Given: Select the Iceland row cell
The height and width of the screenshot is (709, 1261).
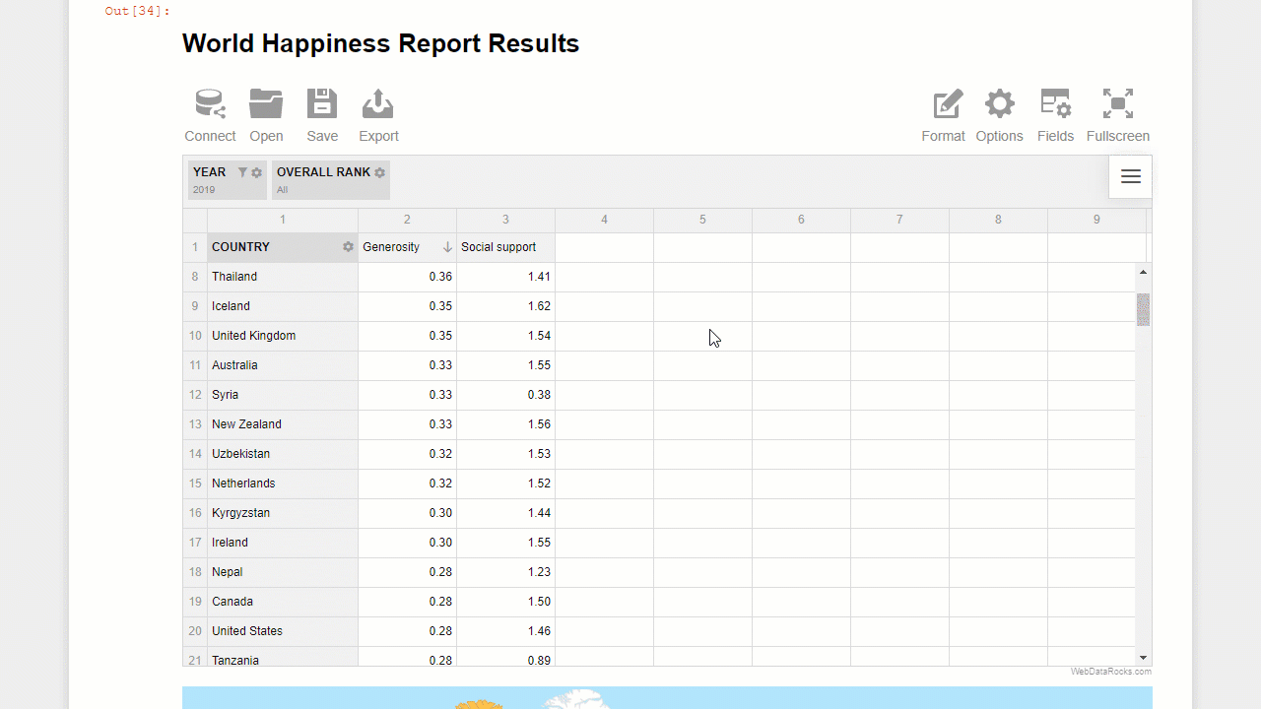Looking at the screenshot, I should (283, 306).
